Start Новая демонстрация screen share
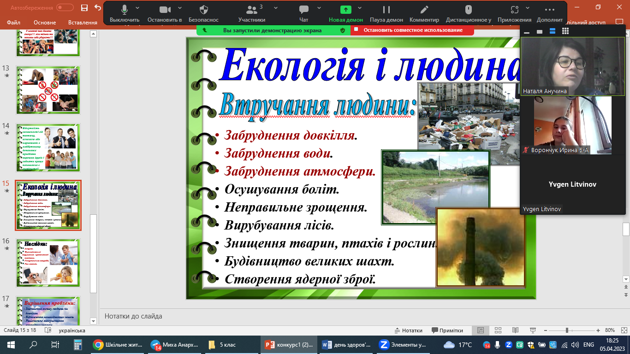 tap(345, 14)
